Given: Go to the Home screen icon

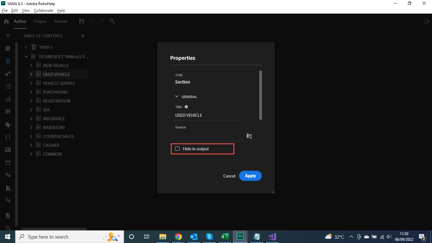Looking at the screenshot, I should pyautogui.click(x=6, y=22).
